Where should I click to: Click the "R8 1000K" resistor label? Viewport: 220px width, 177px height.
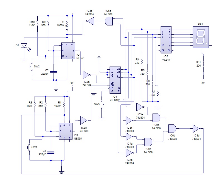click(61, 24)
